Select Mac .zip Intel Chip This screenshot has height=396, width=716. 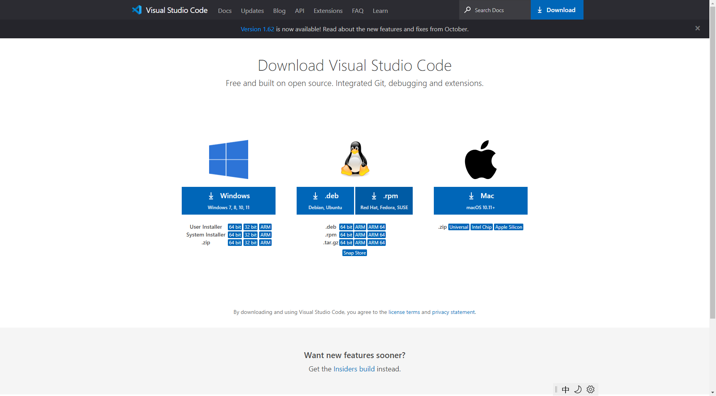[482, 227]
